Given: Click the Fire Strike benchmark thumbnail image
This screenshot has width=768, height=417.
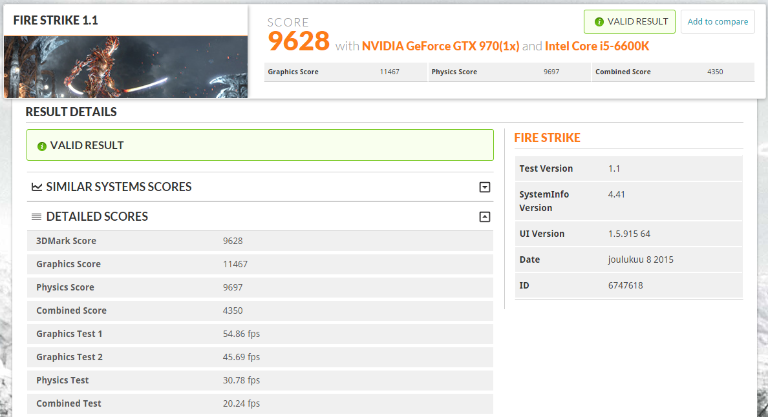Looking at the screenshot, I should (125, 66).
